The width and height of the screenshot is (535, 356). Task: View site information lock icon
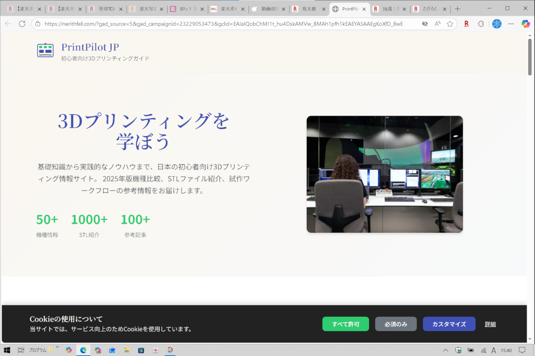click(x=38, y=24)
